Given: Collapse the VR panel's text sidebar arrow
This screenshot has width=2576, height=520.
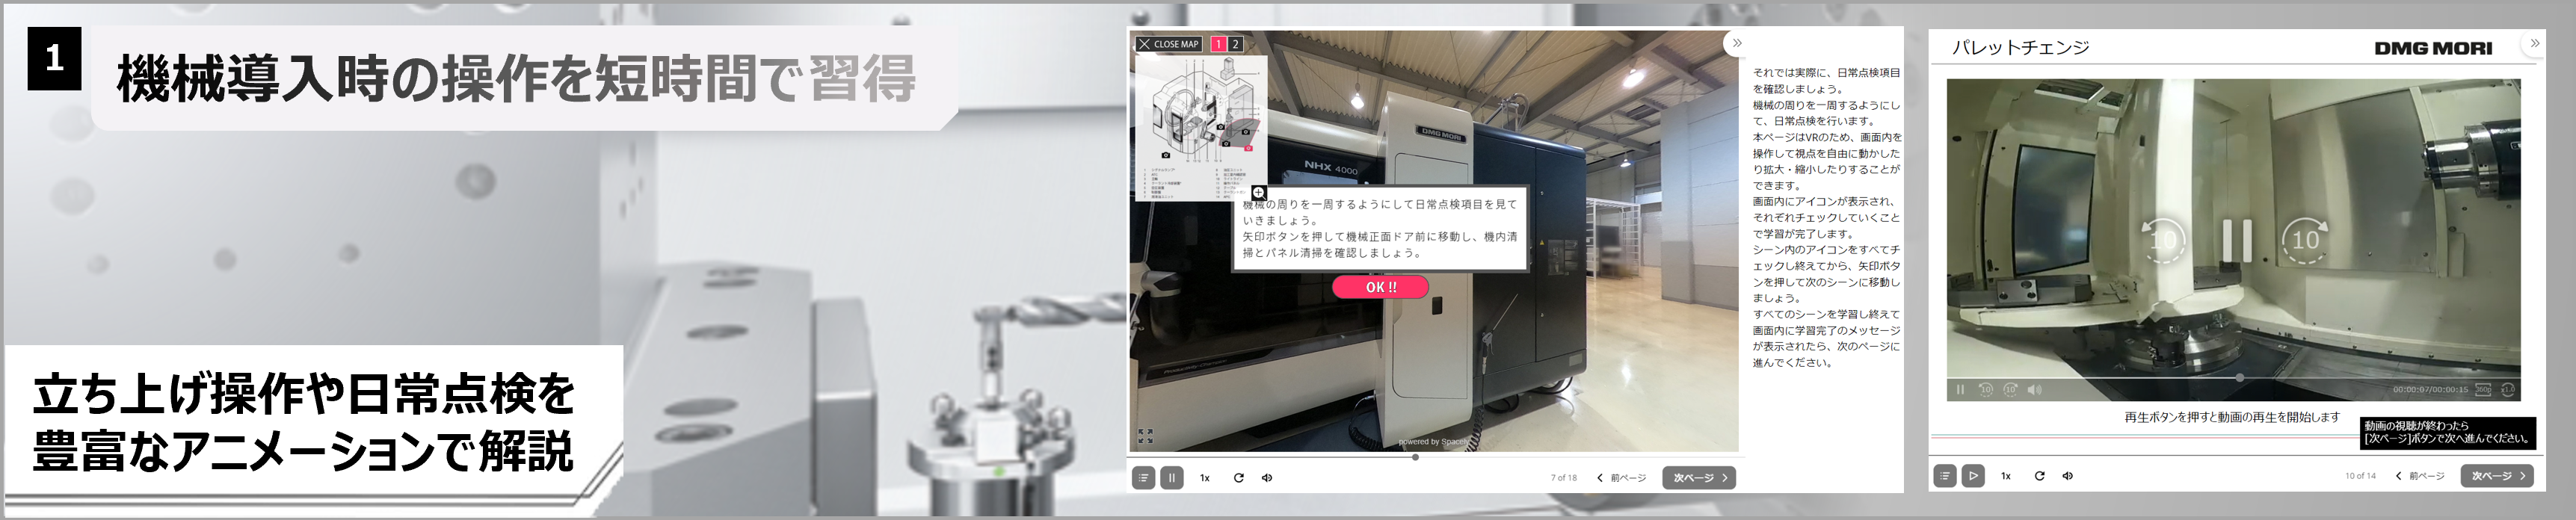Looking at the screenshot, I should [1737, 43].
